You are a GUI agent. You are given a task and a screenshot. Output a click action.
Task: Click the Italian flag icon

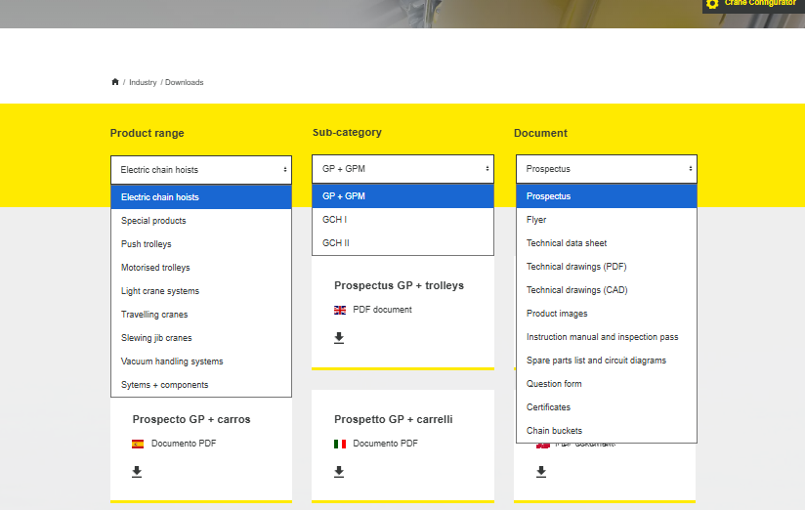tap(340, 444)
